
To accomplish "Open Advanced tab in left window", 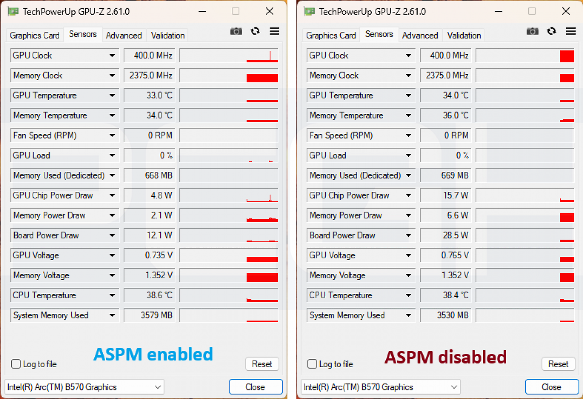I will point(124,36).
